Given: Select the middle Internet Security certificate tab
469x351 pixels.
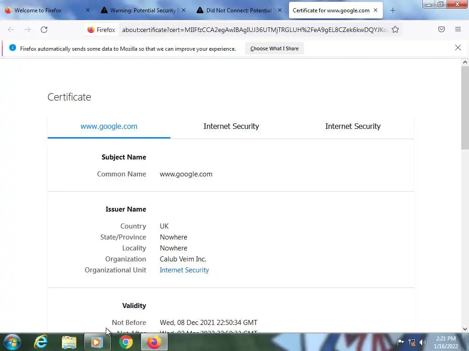Looking at the screenshot, I should [231, 126].
